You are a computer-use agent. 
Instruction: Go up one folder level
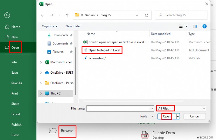point(67,15)
